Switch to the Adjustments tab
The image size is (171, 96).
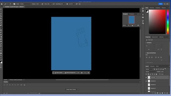[x=155, y=37]
